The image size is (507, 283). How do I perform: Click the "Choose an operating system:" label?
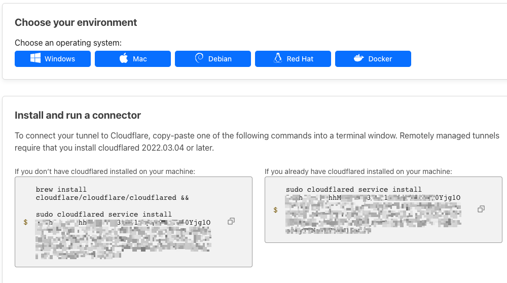[x=68, y=43]
